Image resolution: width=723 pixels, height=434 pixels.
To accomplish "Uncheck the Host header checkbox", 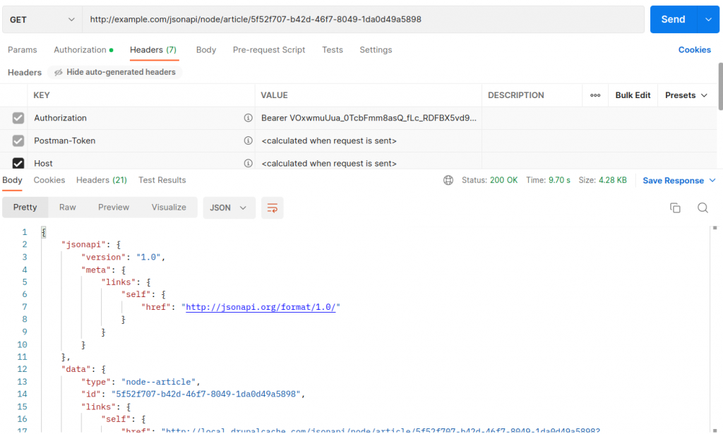I will (x=18, y=163).
